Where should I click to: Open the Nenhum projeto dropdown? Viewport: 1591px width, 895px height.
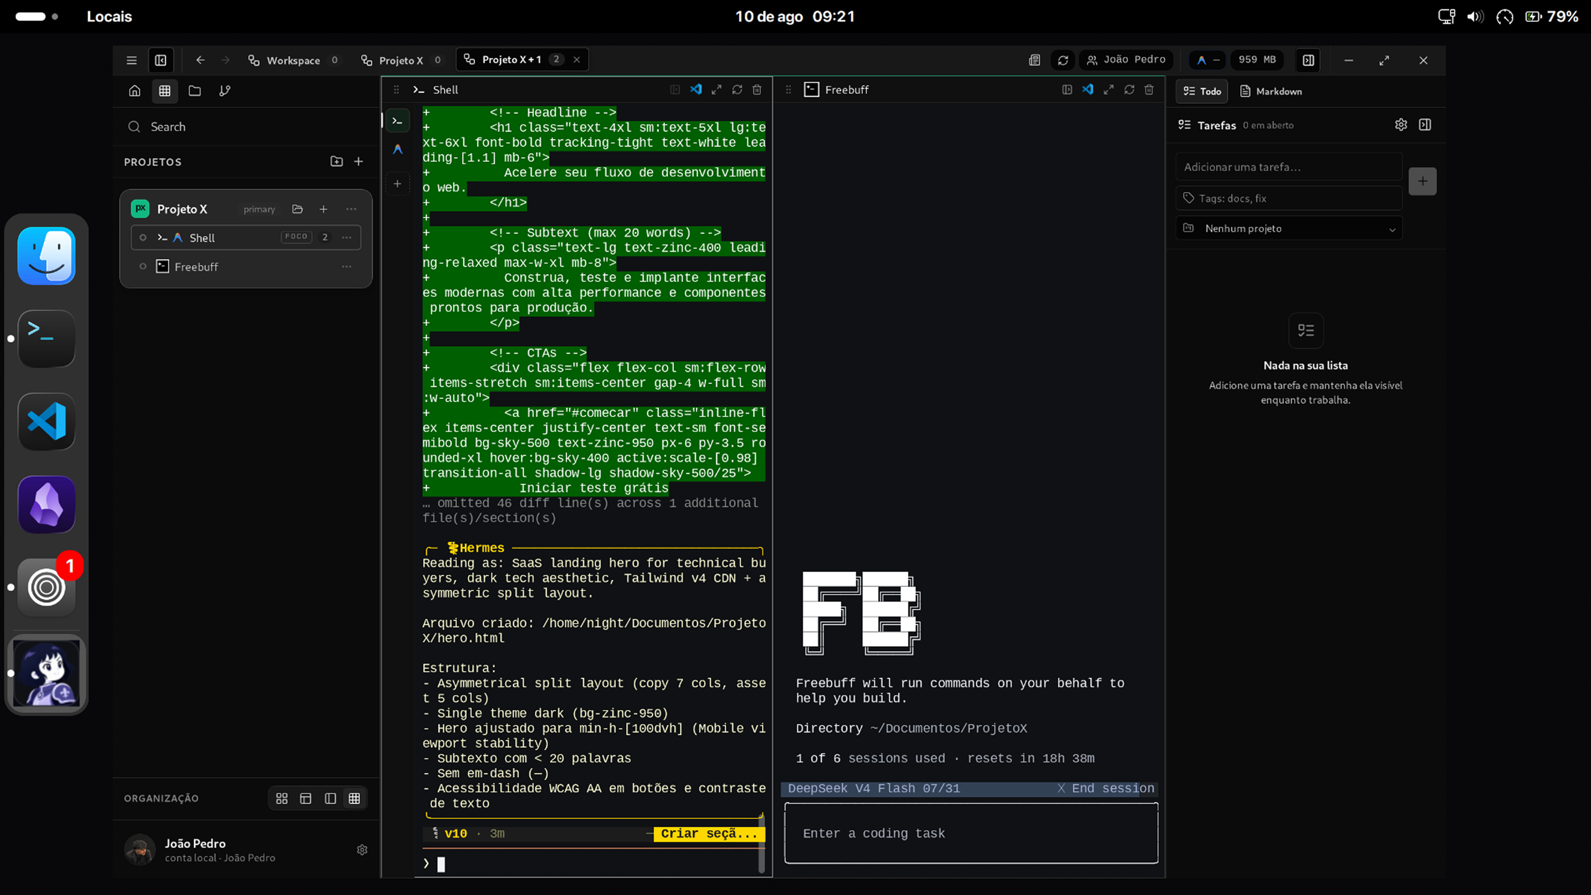[1289, 229]
